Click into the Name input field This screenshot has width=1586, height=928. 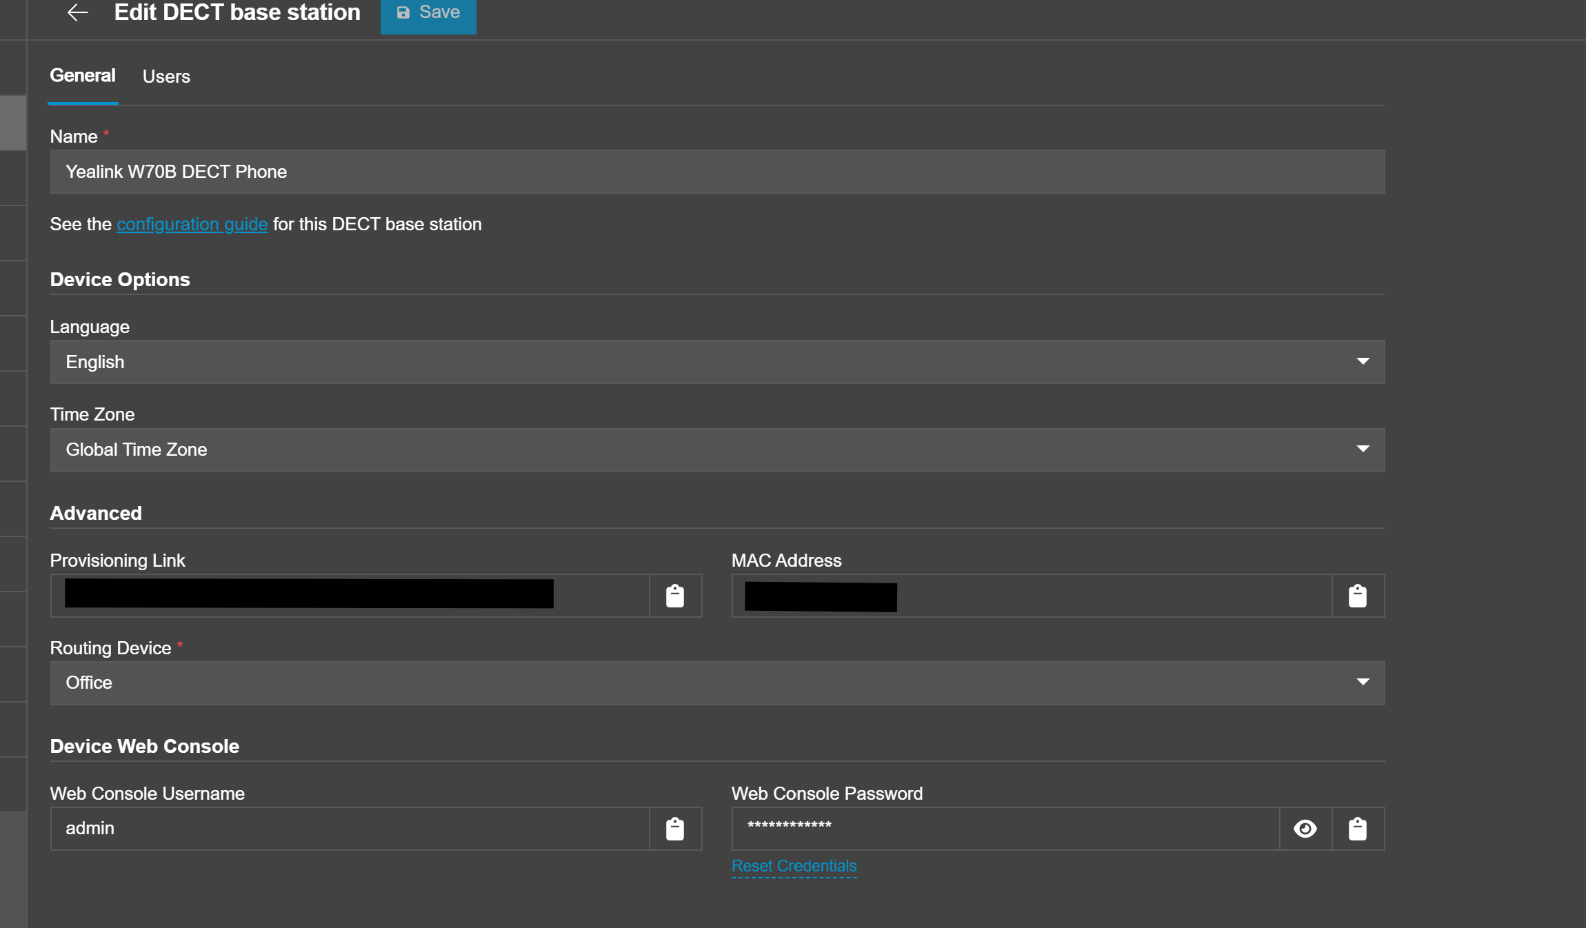716,172
